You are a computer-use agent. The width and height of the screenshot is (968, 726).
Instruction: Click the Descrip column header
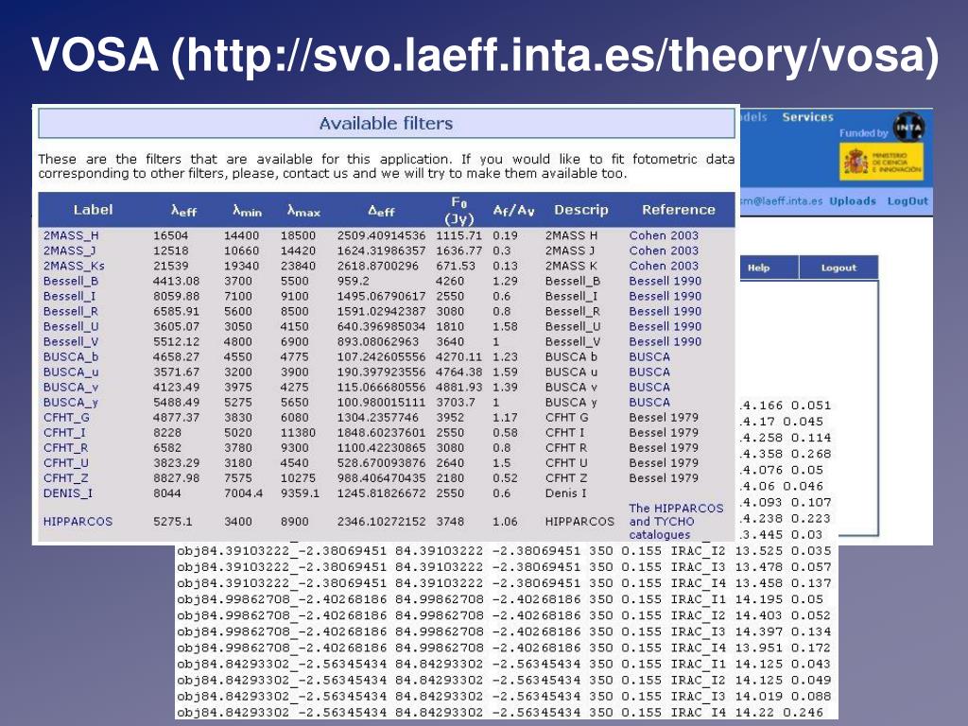[581, 209]
